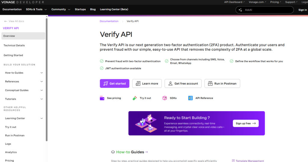Click the VERIFY API sidebar heading

tap(11, 28)
